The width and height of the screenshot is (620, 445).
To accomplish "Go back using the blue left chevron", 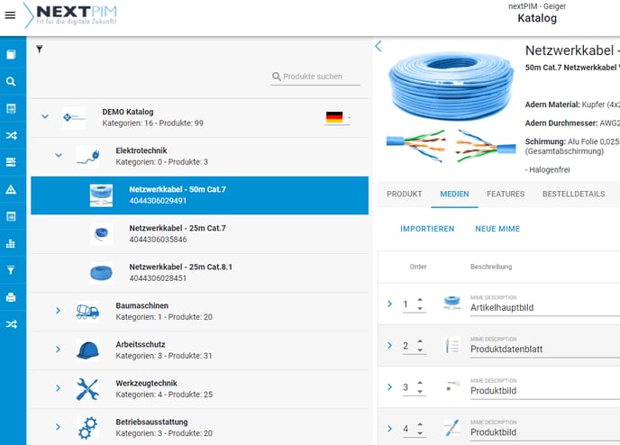I will tap(378, 46).
